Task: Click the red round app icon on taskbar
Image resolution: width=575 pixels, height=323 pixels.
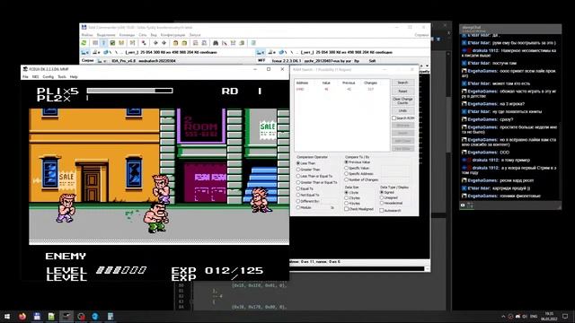Action: point(81,317)
